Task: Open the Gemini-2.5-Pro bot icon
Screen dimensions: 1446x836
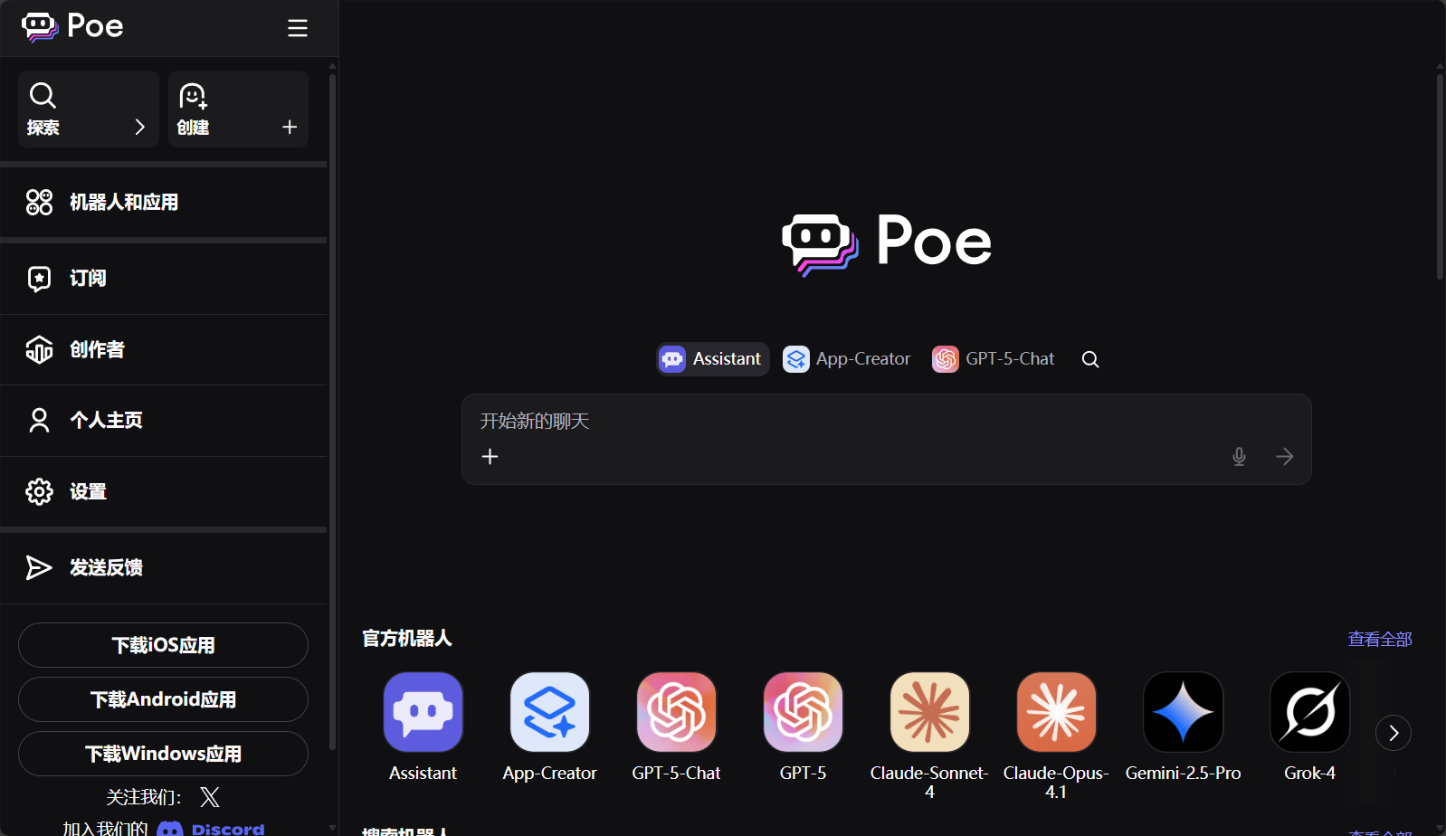Action: coord(1184,712)
